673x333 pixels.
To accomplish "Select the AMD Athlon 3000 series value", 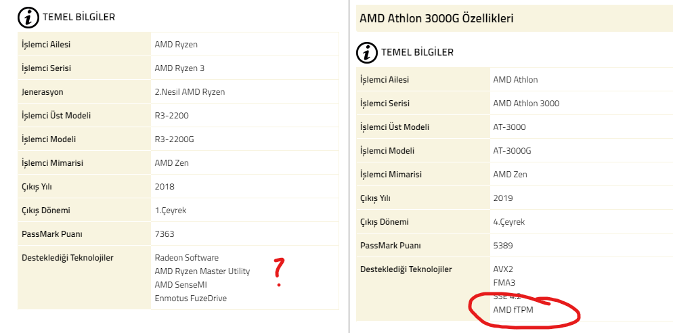I will point(526,104).
